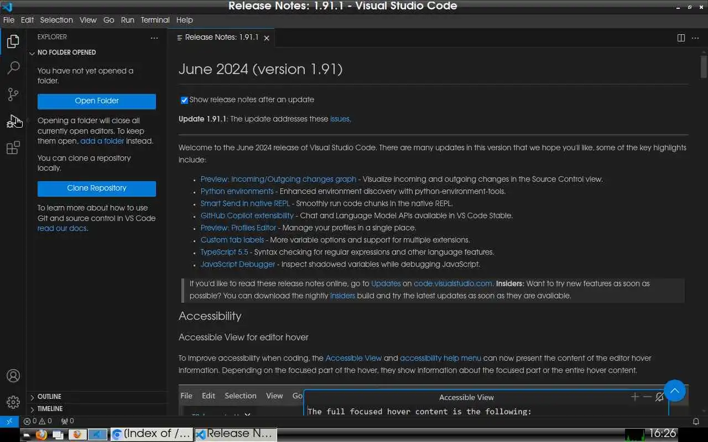Open the Run and Debug view
Screen dimensions: 708x442
click(13, 121)
